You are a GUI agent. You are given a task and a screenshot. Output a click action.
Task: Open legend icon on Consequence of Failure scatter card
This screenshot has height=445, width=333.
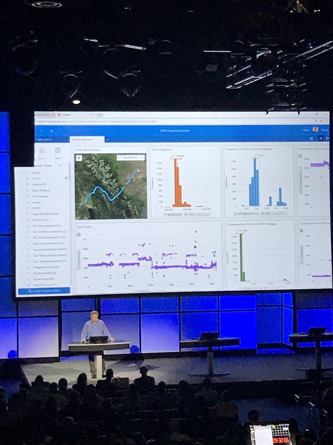(301, 231)
